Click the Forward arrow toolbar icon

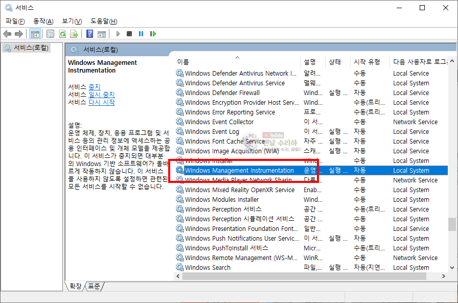click(19, 34)
